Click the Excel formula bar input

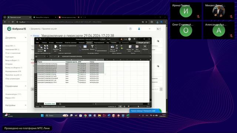(x=105, y=57)
